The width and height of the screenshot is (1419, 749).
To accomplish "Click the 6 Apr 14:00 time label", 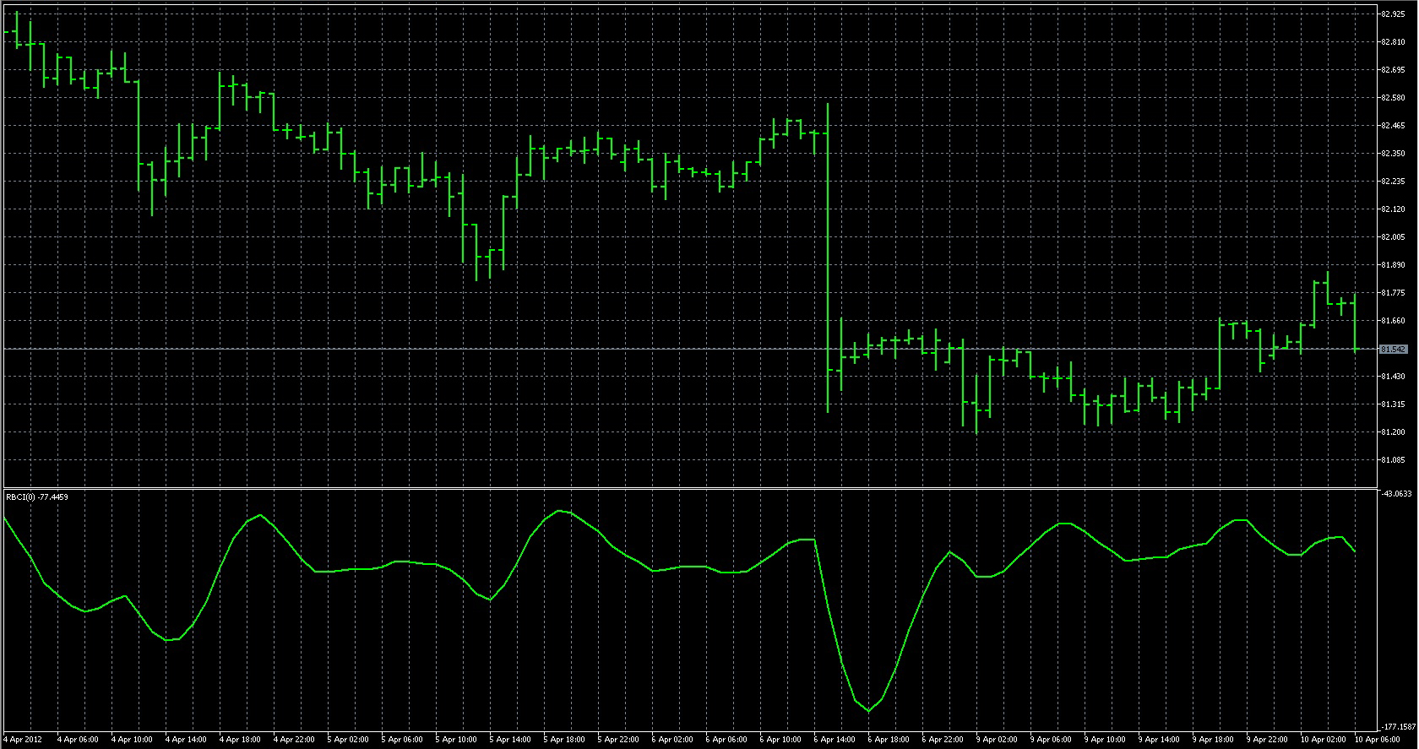I will (x=835, y=740).
